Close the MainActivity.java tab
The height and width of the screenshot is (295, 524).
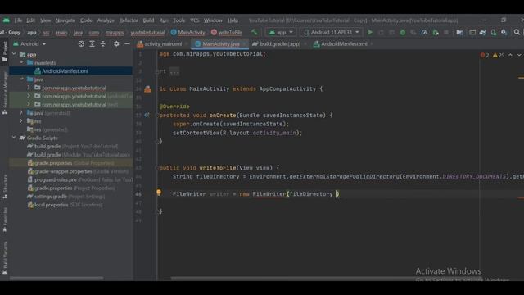(x=245, y=43)
